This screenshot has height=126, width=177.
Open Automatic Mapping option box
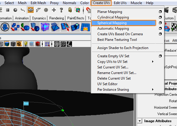(160, 28)
